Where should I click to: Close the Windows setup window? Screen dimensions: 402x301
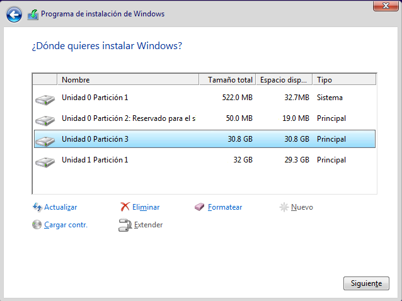tap(381, 6)
